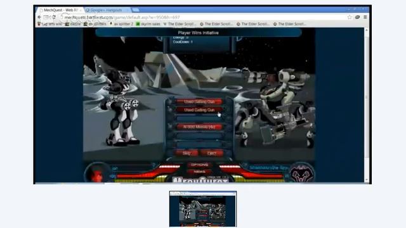
Task: Click the Skip turn button
Action: click(x=187, y=153)
